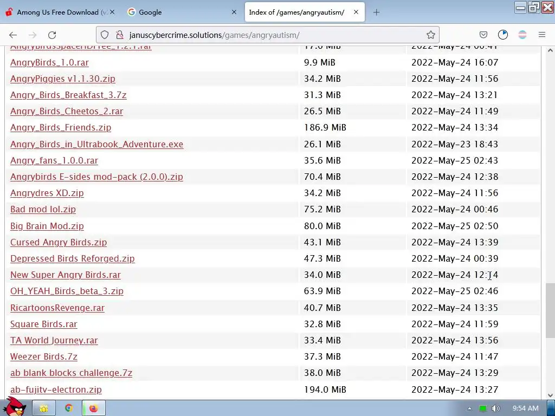The image size is (555, 416).
Task: Click the vertical scrollbar thumb
Action: [550, 310]
